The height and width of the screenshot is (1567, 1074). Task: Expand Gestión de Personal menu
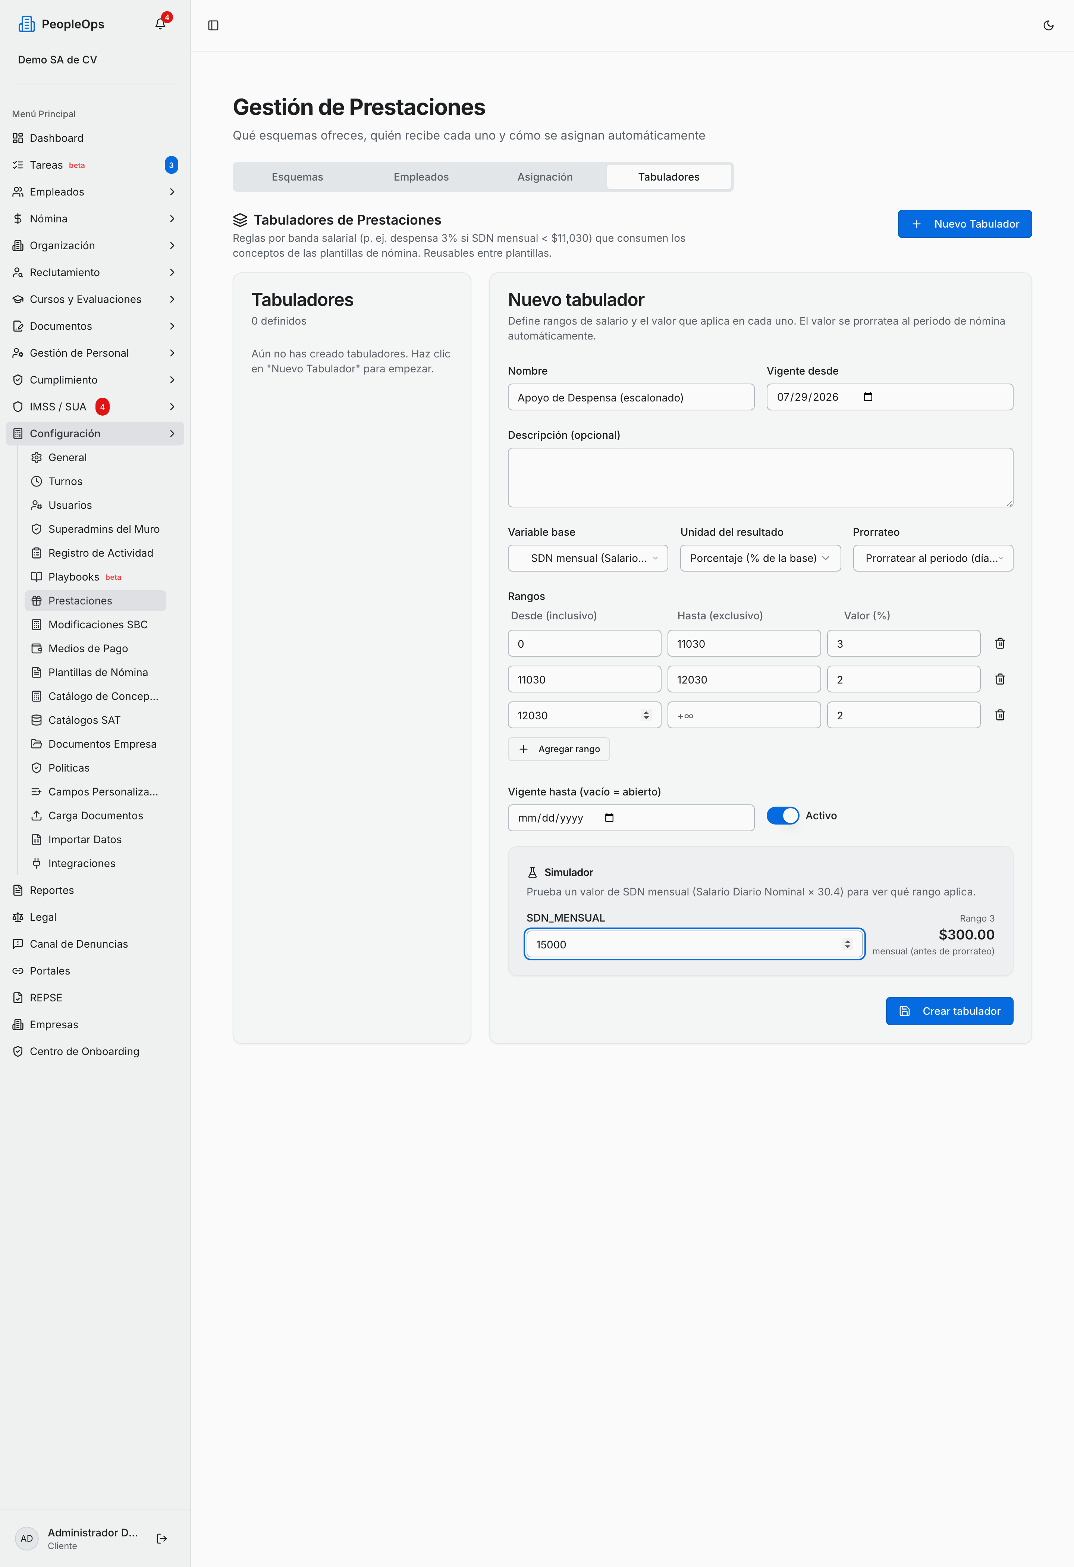coord(95,353)
